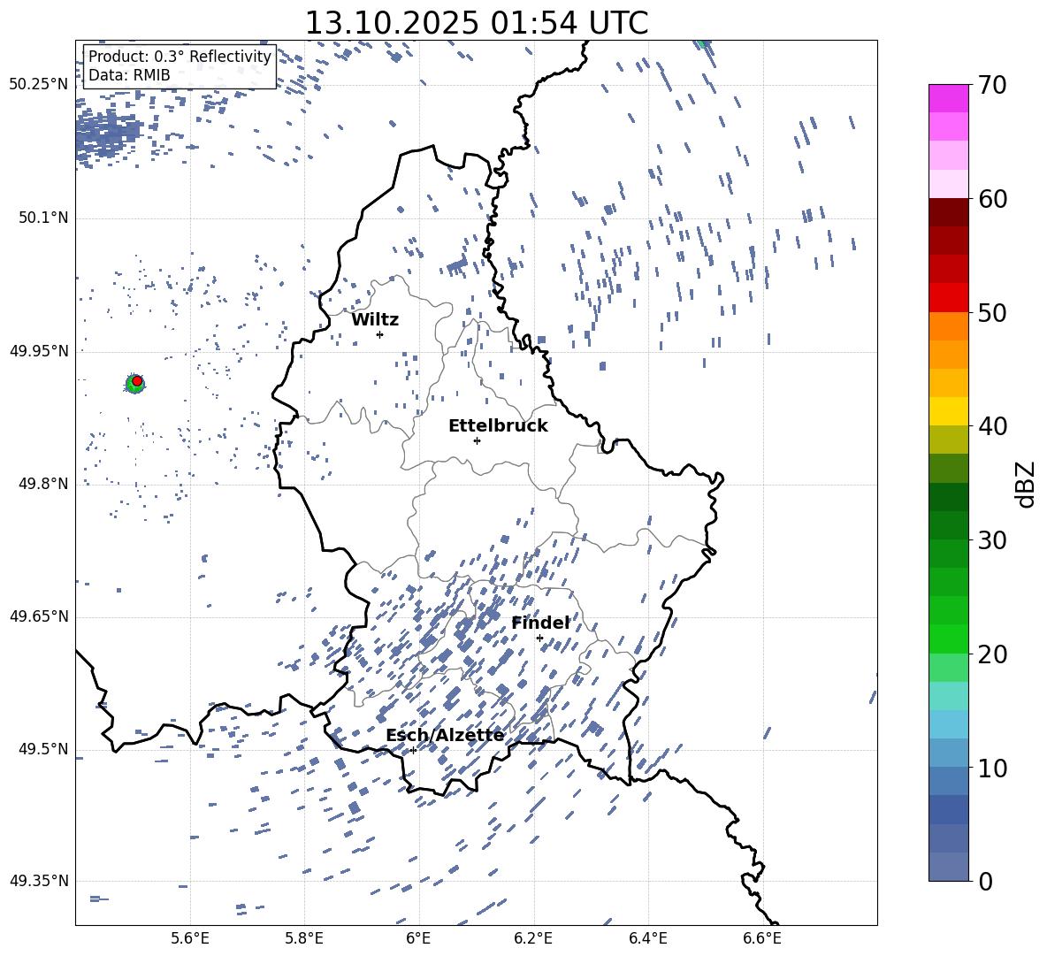
Task: Click the 0 dBZ colorbar label
Action: pyautogui.click(x=985, y=881)
